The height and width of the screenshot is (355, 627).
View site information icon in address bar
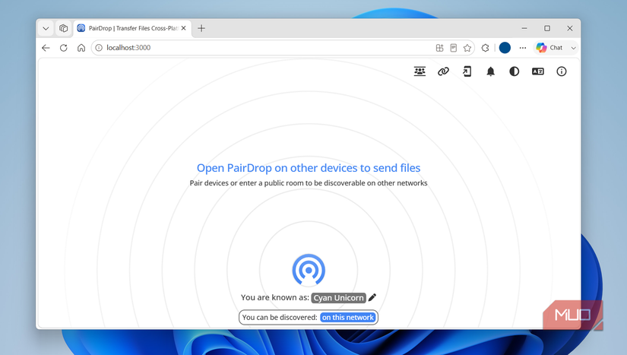[99, 48]
